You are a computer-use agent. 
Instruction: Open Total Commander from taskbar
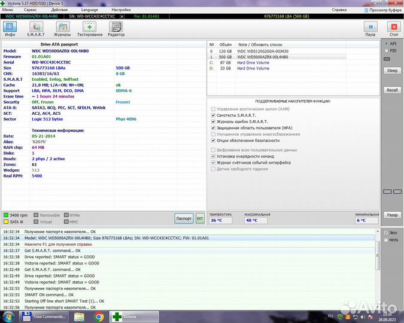point(44,316)
